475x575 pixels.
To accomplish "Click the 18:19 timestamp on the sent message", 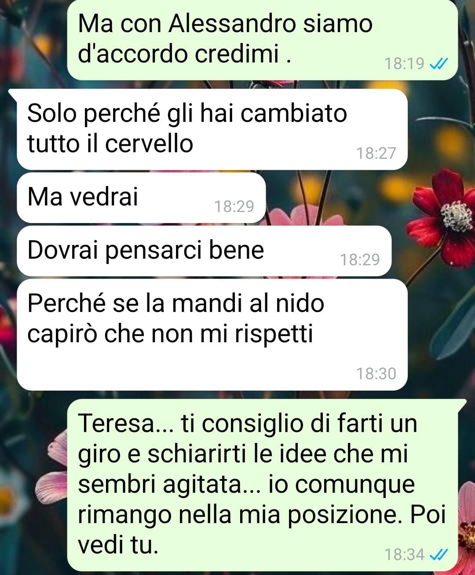I will tap(404, 64).
